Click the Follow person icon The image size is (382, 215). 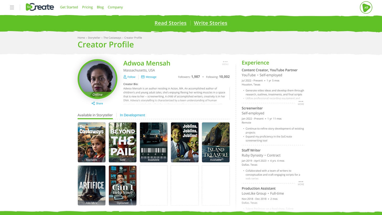point(125,77)
